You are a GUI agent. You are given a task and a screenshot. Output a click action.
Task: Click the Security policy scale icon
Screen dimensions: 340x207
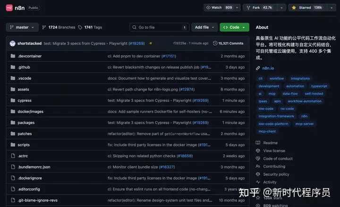click(x=258, y=174)
